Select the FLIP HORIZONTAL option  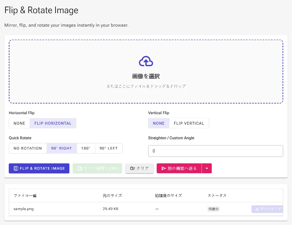click(53, 123)
